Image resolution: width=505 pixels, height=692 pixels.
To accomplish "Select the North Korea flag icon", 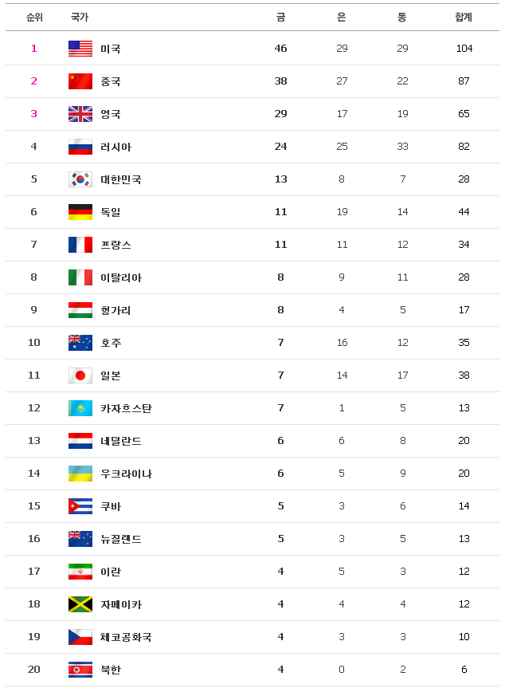I will pos(80,670).
